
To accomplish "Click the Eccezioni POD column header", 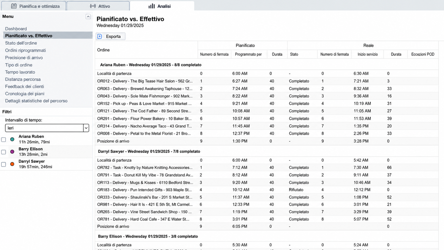I will (423, 54).
